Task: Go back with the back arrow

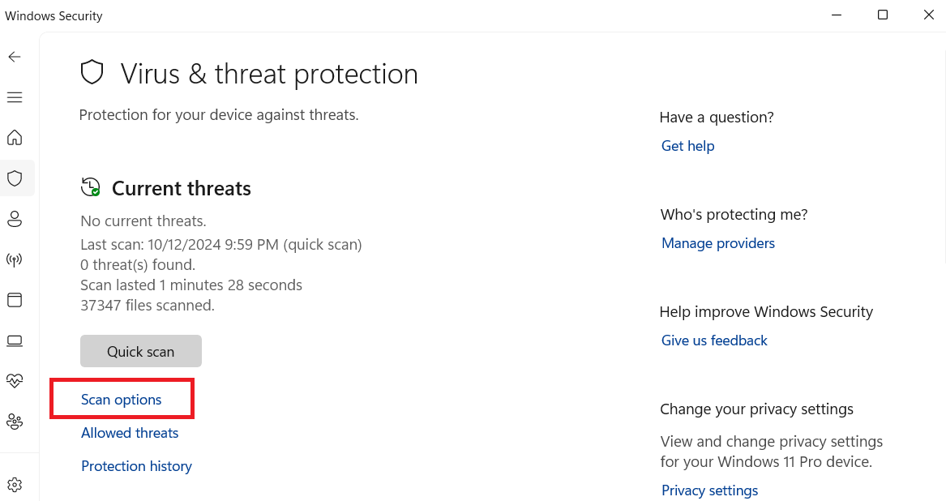Action: [15, 57]
